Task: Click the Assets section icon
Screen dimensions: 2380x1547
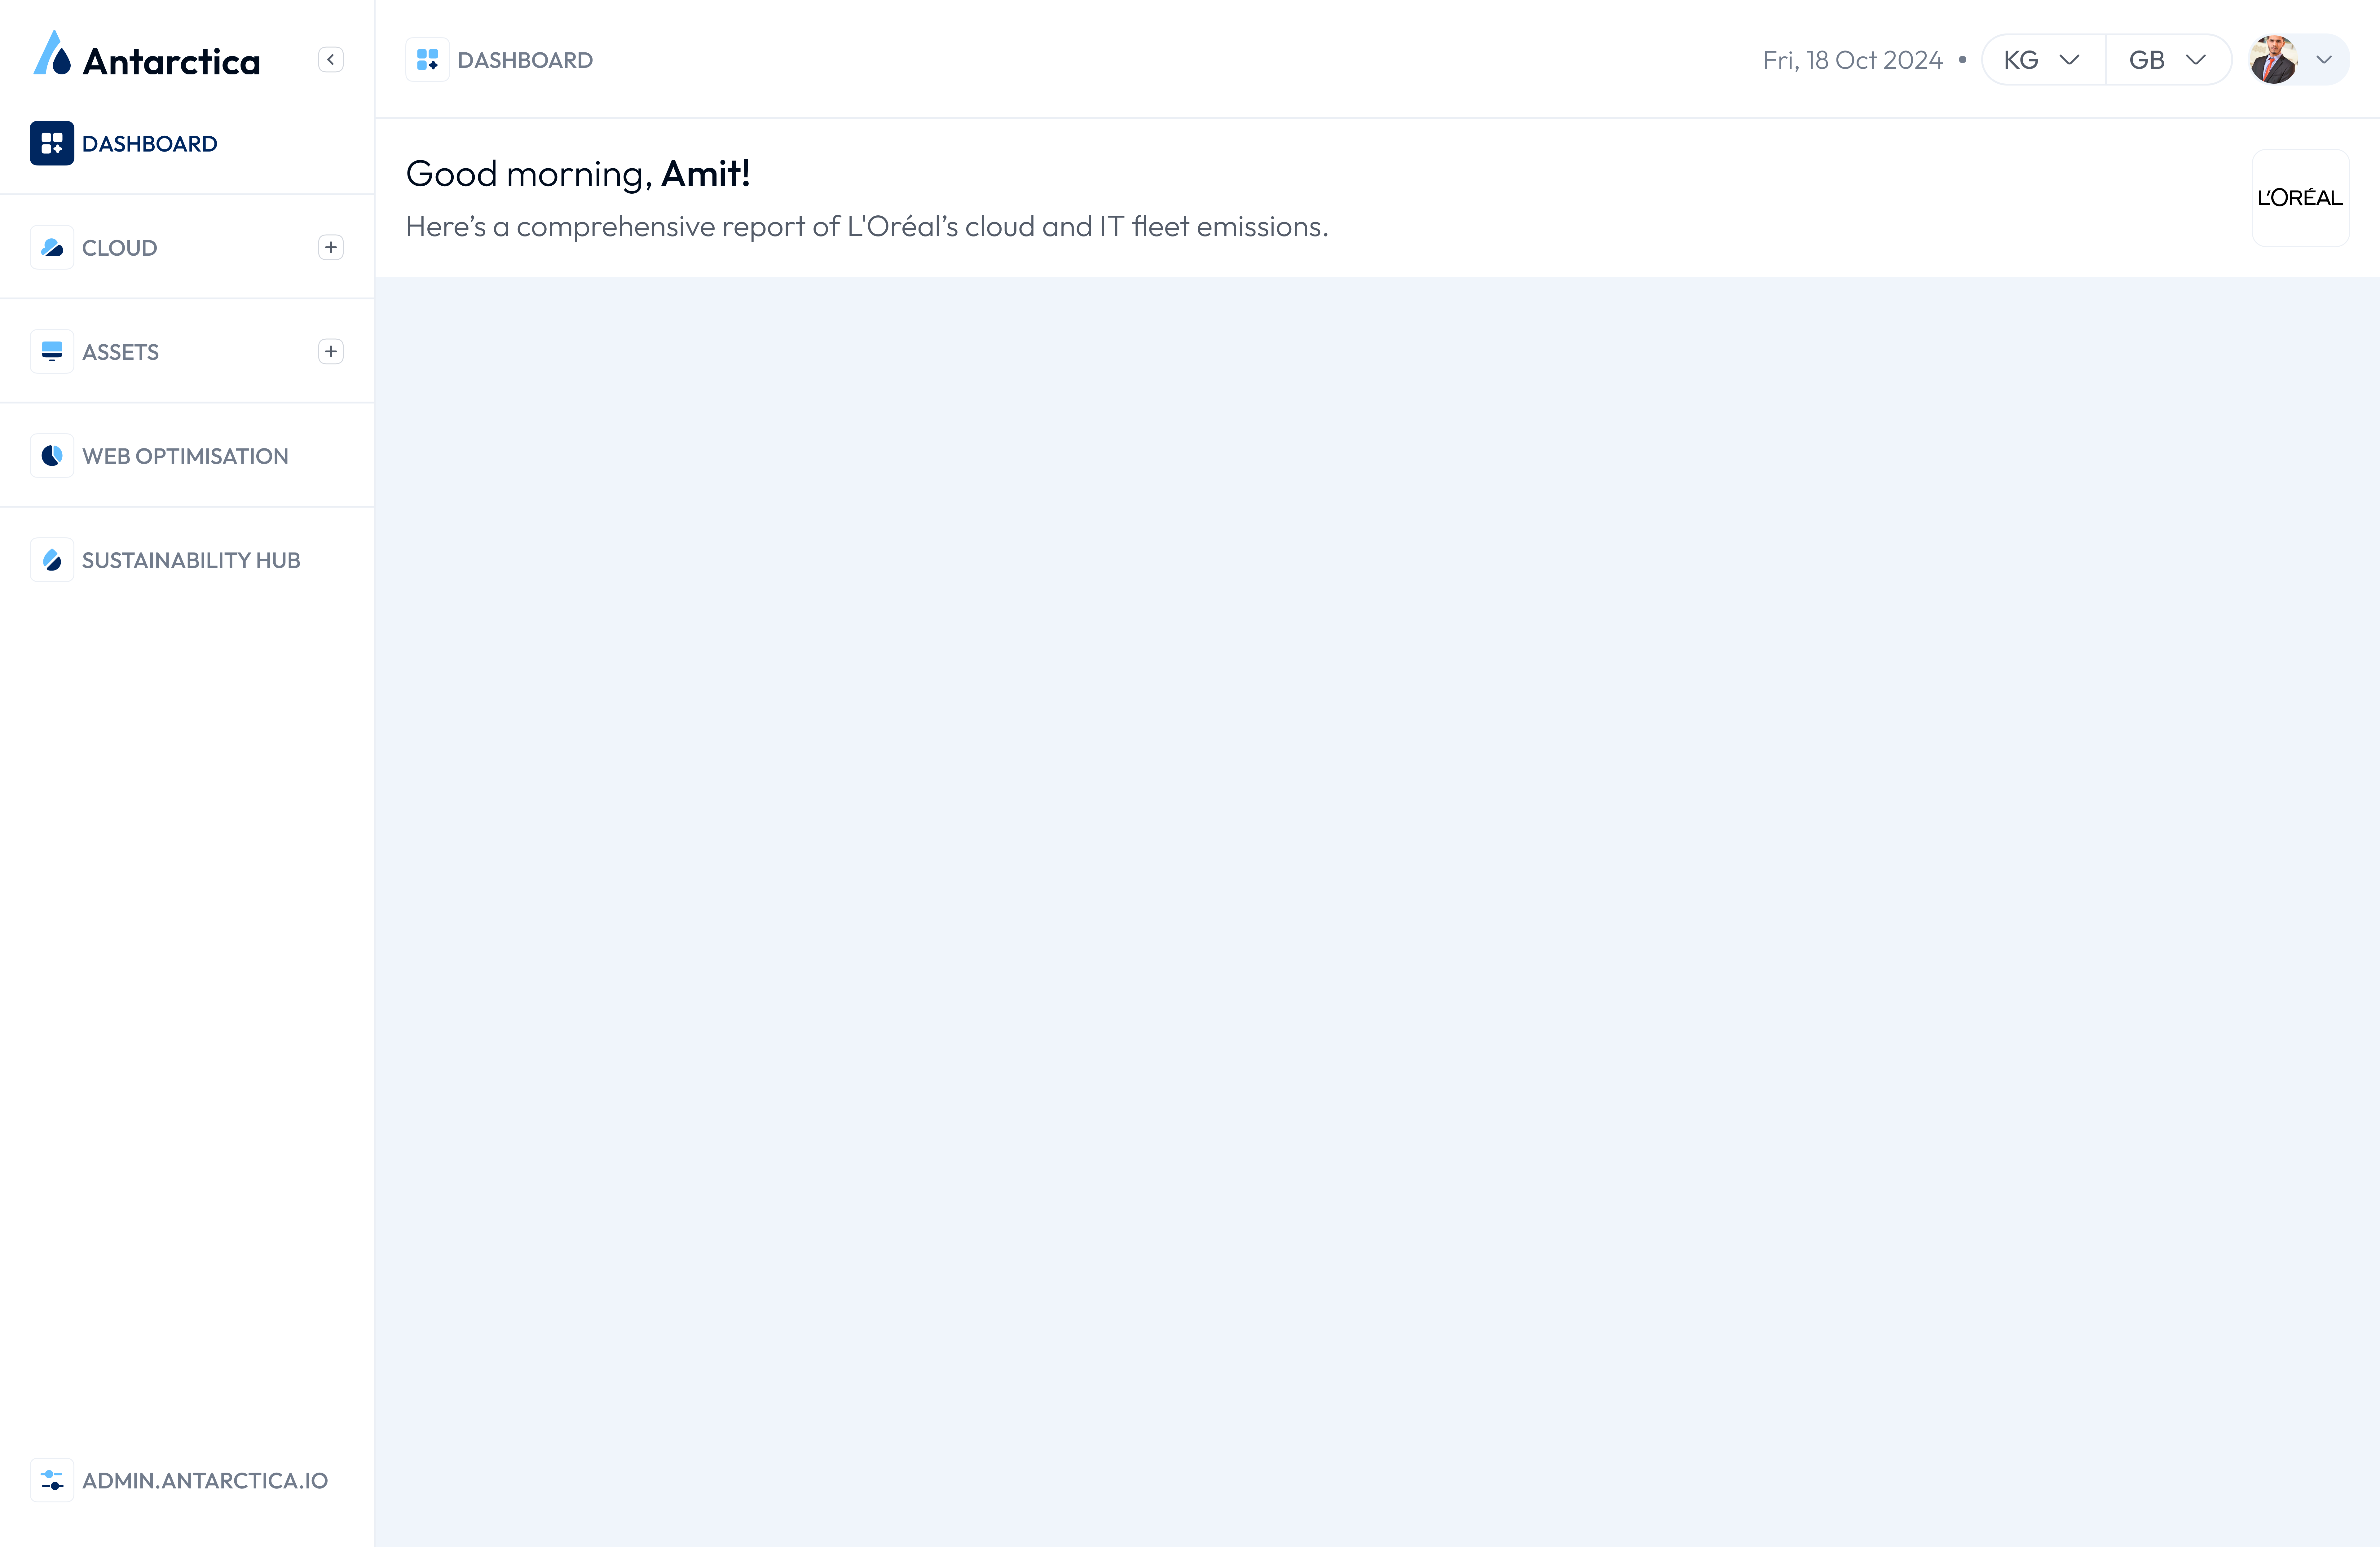Action: coord(52,352)
